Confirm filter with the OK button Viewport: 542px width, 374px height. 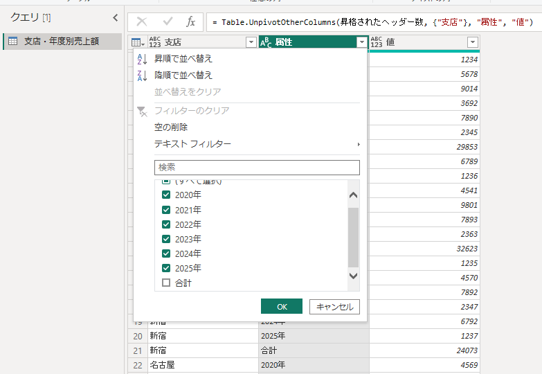(282, 307)
